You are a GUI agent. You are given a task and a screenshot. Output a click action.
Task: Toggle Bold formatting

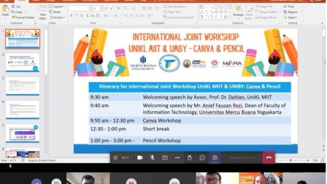coord(71,16)
